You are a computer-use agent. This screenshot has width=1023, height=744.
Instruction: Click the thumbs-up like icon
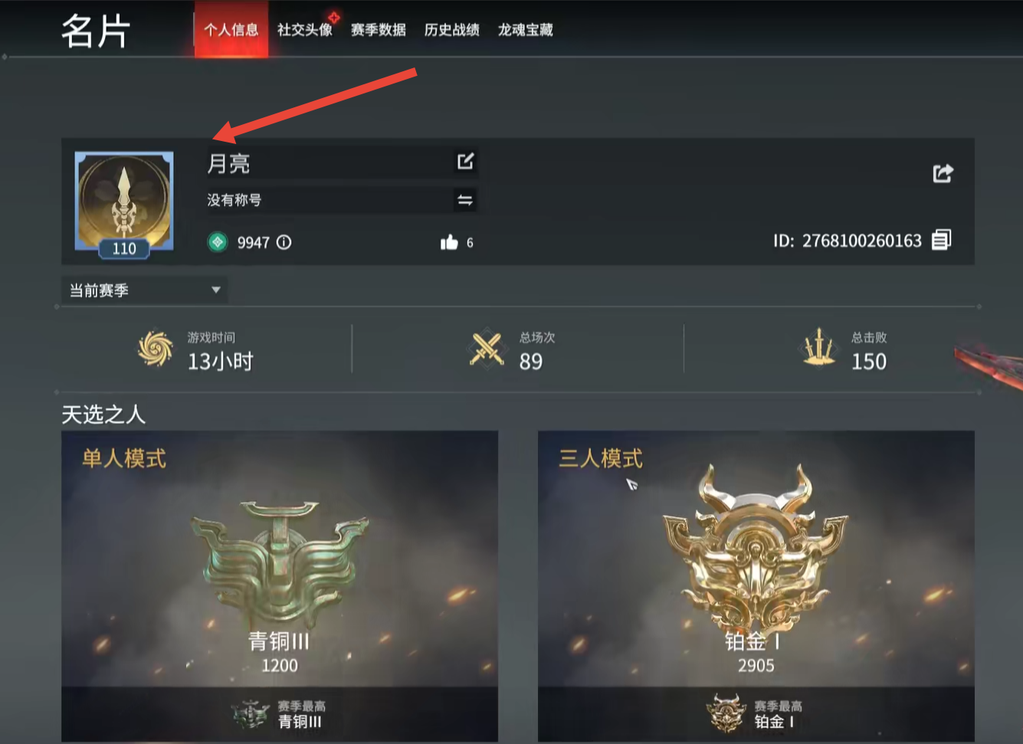click(449, 242)
